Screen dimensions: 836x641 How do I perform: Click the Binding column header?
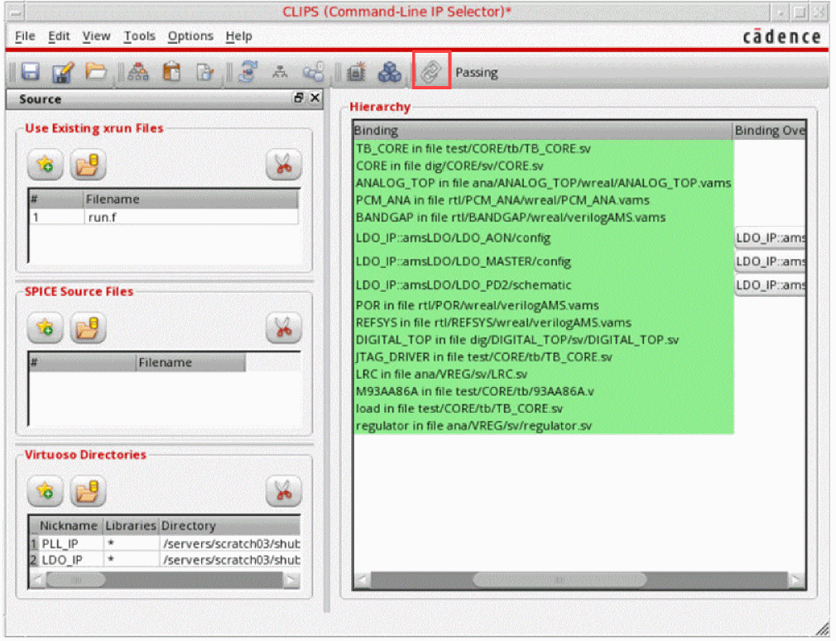543,131
